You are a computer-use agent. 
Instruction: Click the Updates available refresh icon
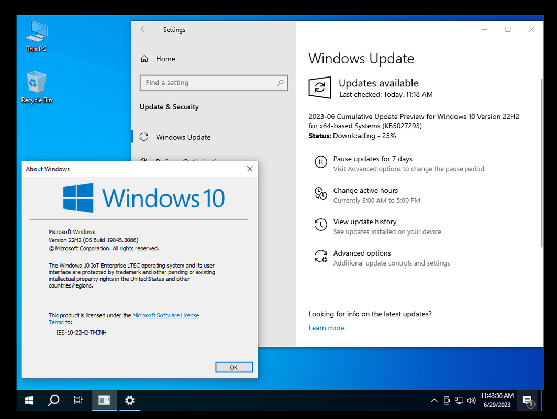320,87
